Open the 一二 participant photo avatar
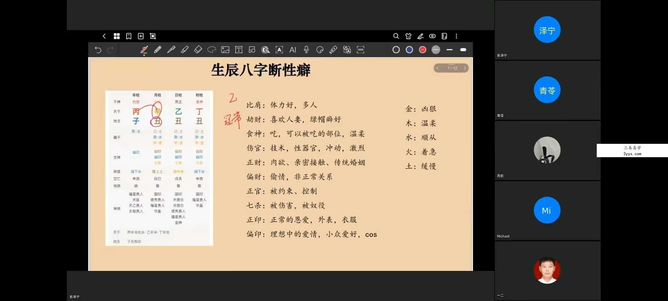The width and height of the screenshot is (668, 301). click(x=547, y=270)
